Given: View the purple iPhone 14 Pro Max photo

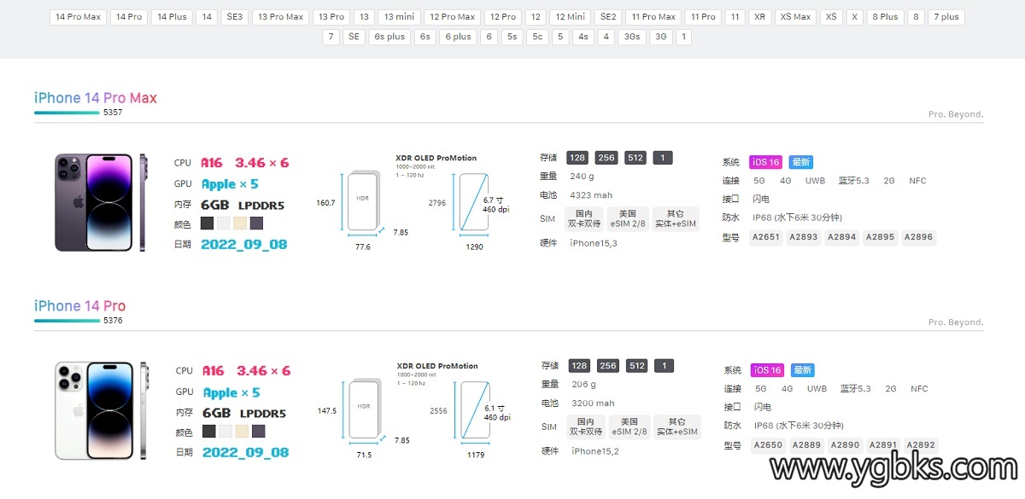Looking at the screenshot, I should coord(102,204).
